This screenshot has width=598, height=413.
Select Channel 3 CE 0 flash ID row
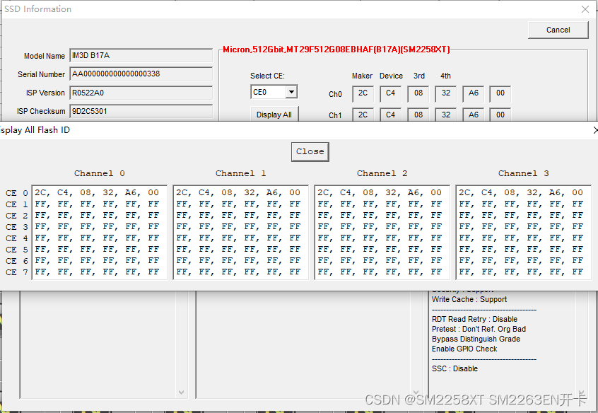[521, 193]
